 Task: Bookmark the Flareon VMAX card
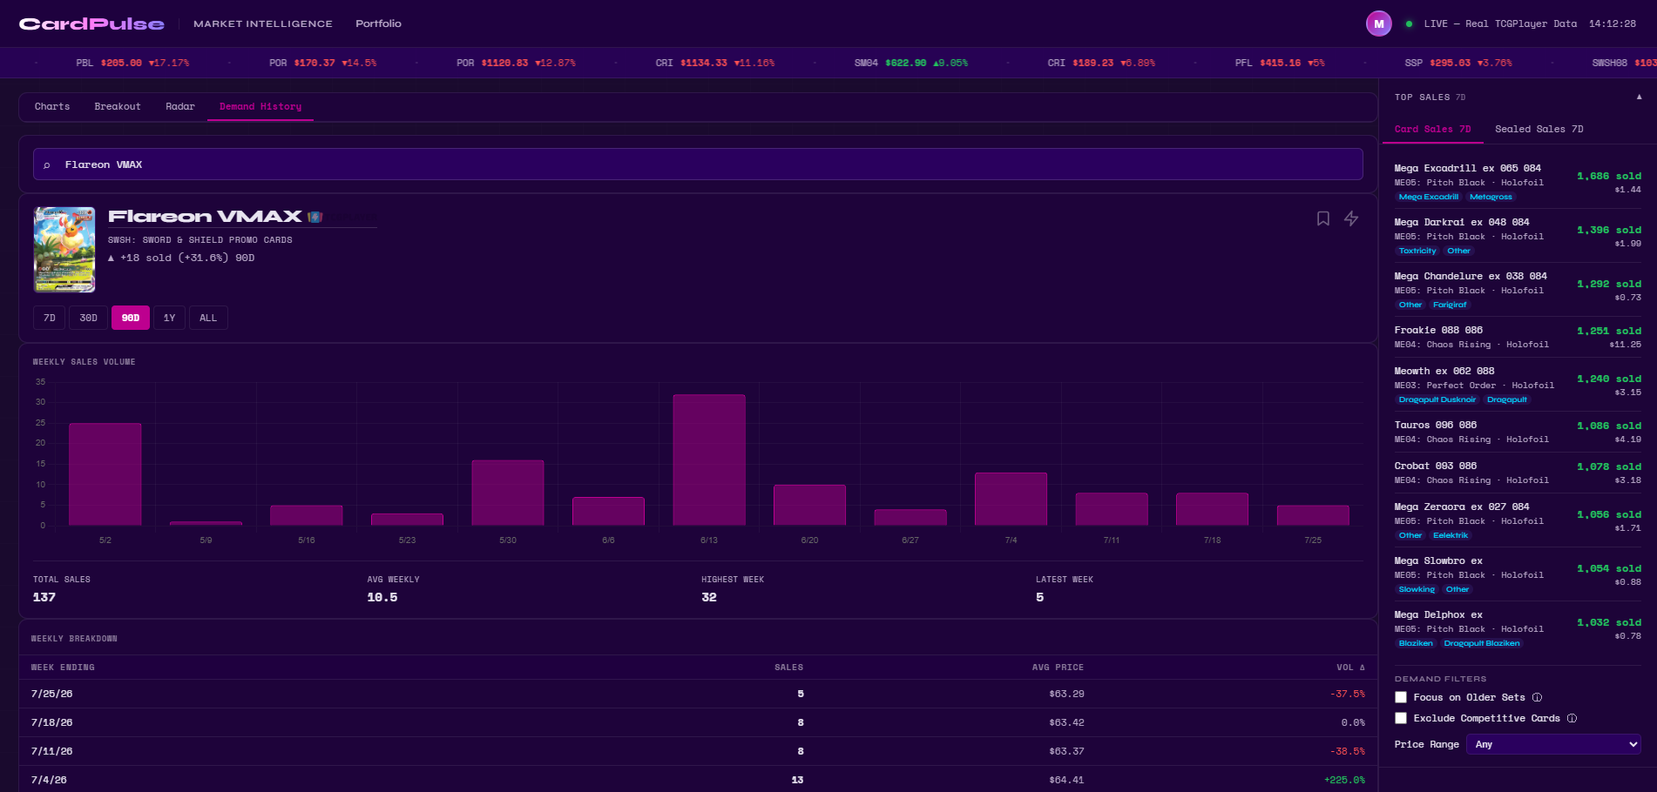1322,218
